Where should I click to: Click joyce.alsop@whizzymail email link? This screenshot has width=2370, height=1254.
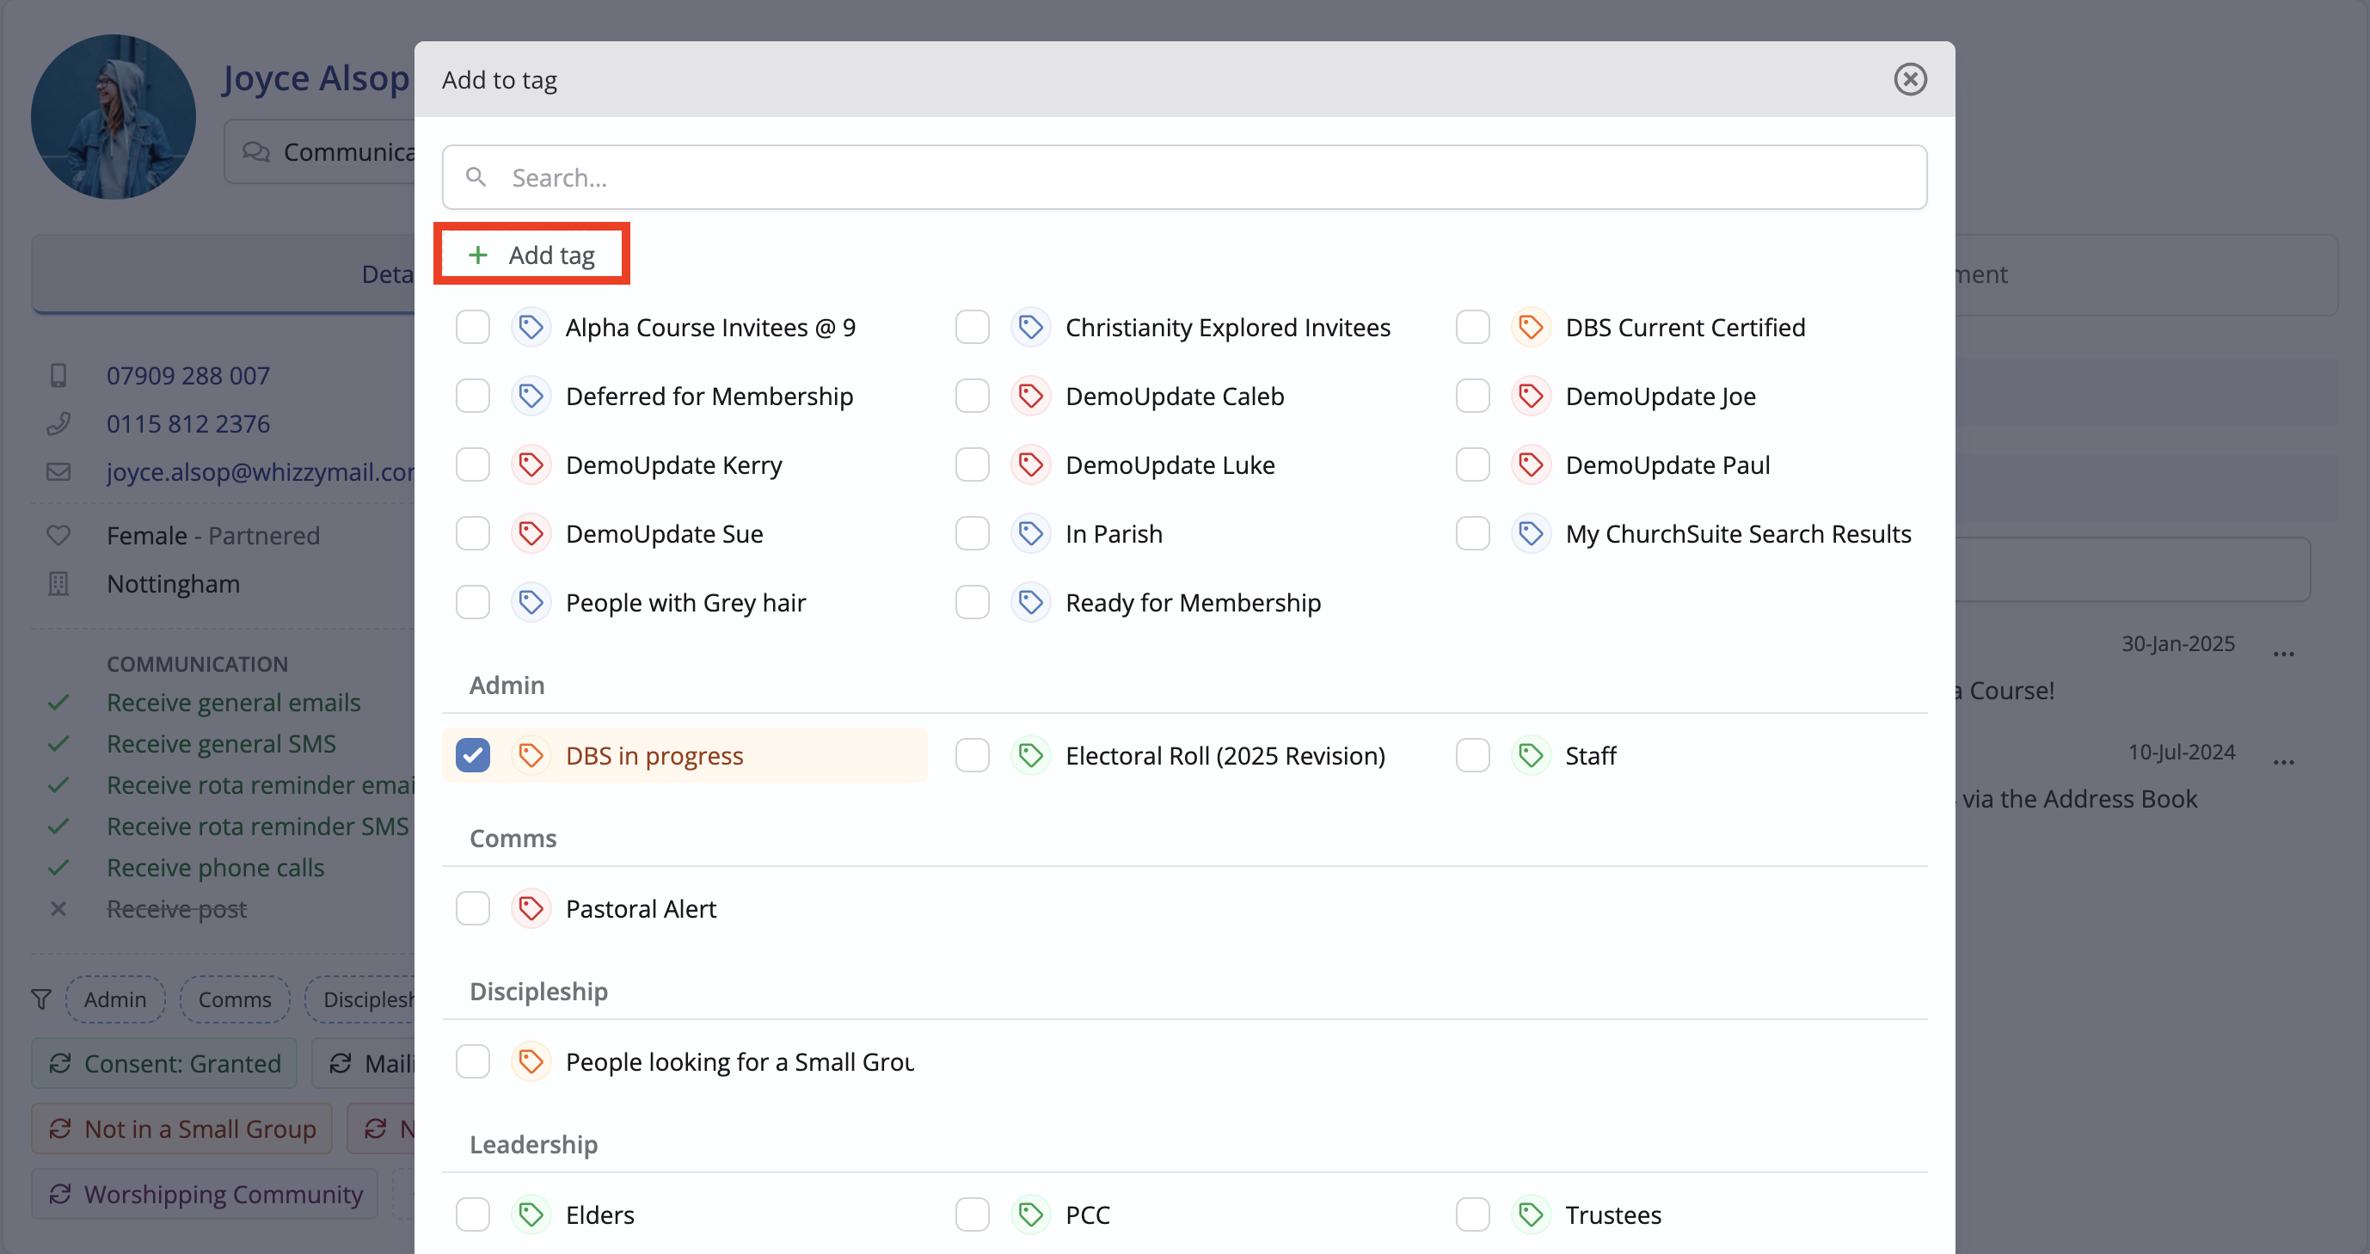[x=261, y=471]
